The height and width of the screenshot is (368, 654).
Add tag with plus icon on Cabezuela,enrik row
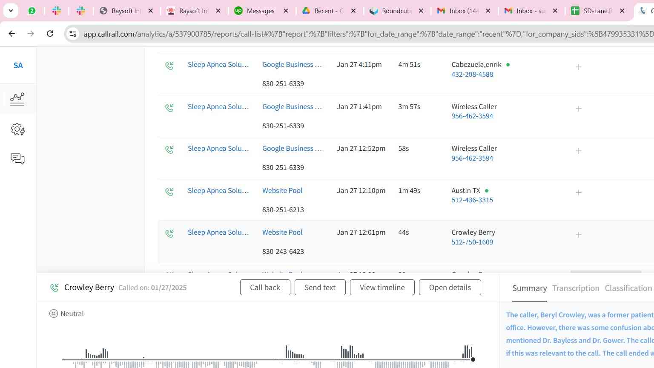(579, 67)
